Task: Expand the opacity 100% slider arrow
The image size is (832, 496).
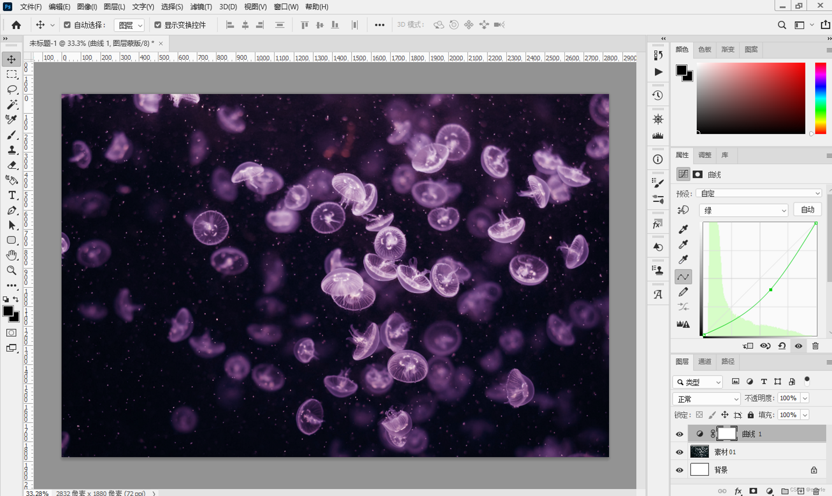Action: (805, 399)
